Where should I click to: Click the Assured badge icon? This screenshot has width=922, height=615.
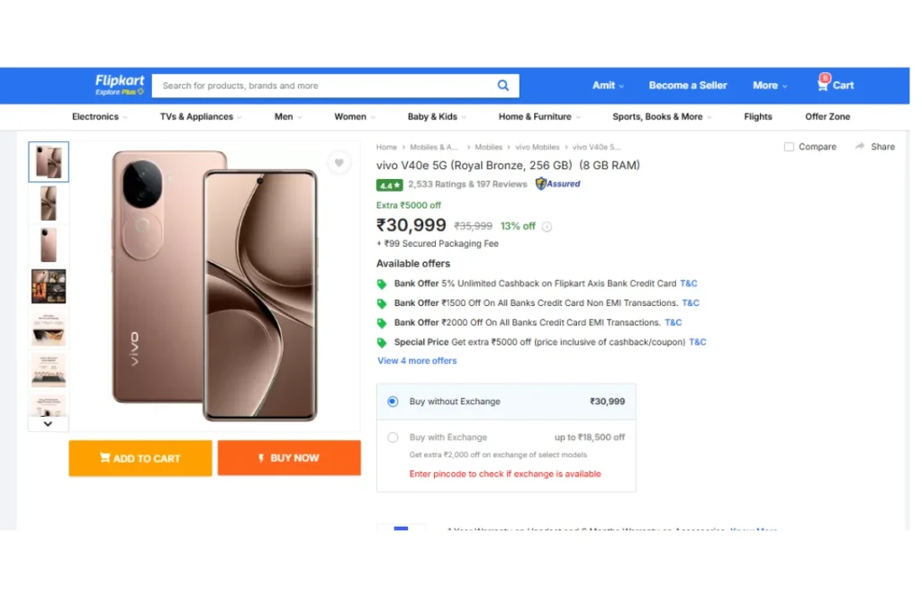pyautogui.click(x=557, y=184)
